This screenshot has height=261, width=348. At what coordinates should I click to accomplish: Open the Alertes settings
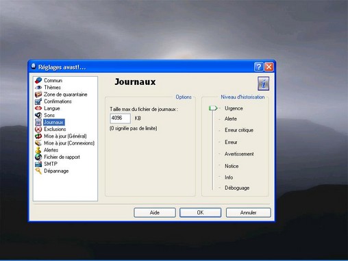(x=51, y=150)
